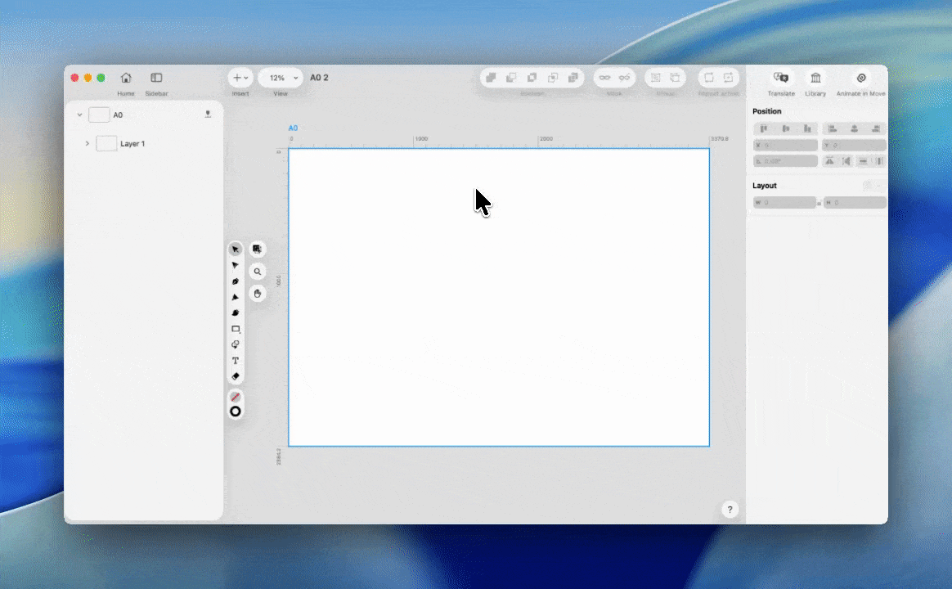Activate the Rectangle shape tool
Screen dimensions: 952x589
236,329
